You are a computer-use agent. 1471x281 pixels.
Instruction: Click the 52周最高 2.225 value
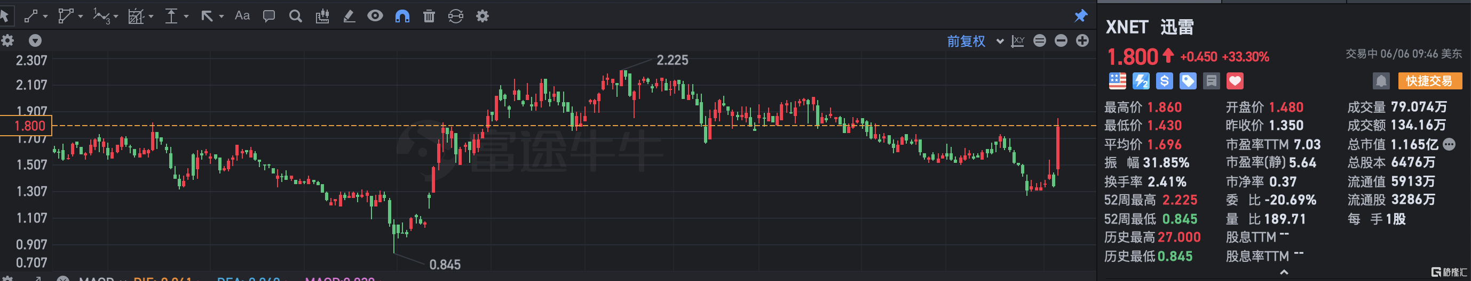point(1180,200)
